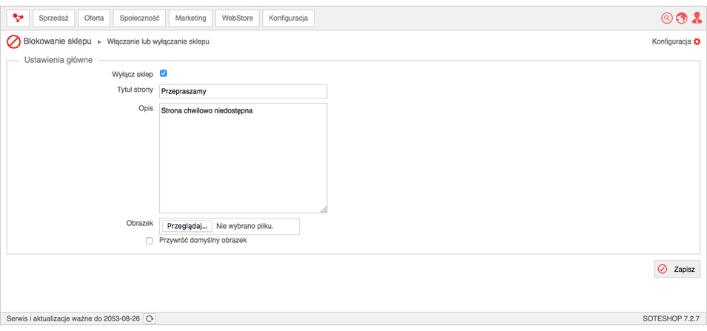Screen dimensions: 707x331
Task: Click into the Tytuł strony field
Action: point(243,91)
